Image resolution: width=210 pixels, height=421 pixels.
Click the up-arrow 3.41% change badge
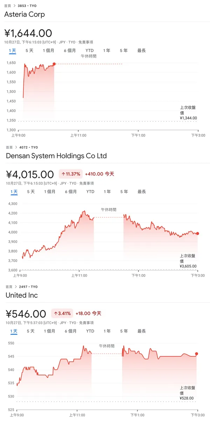click(x=62, y=313)
